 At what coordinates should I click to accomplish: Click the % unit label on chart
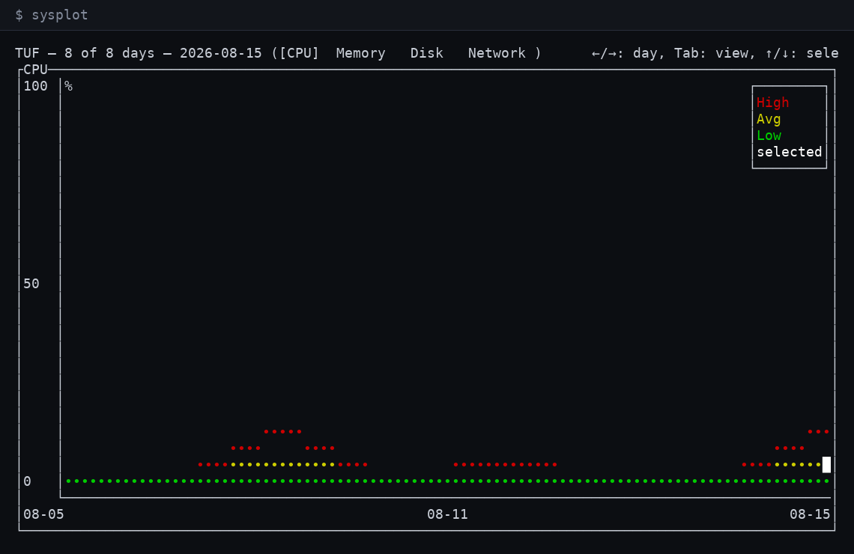[69, 86]
